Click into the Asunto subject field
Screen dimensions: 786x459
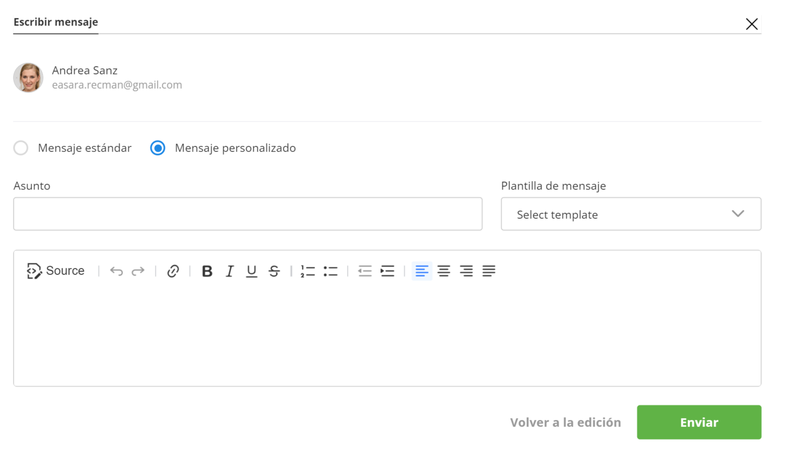tap(248, 214)
